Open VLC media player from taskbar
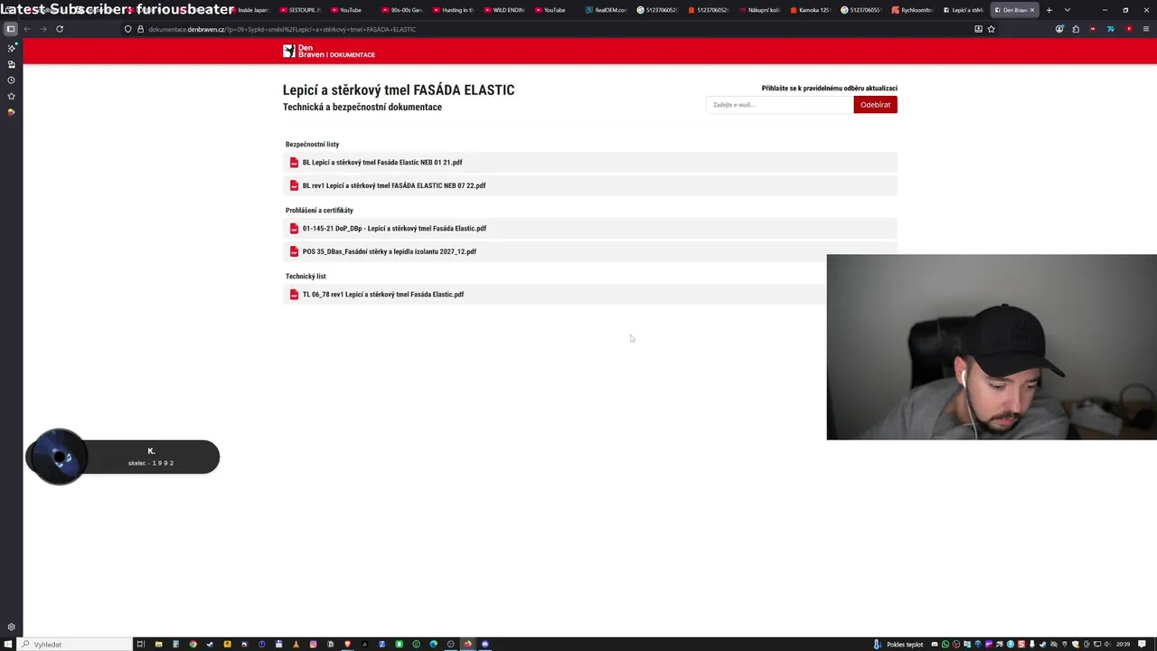The height and width of the screenshot is (651, 1157). coord(296,645)
